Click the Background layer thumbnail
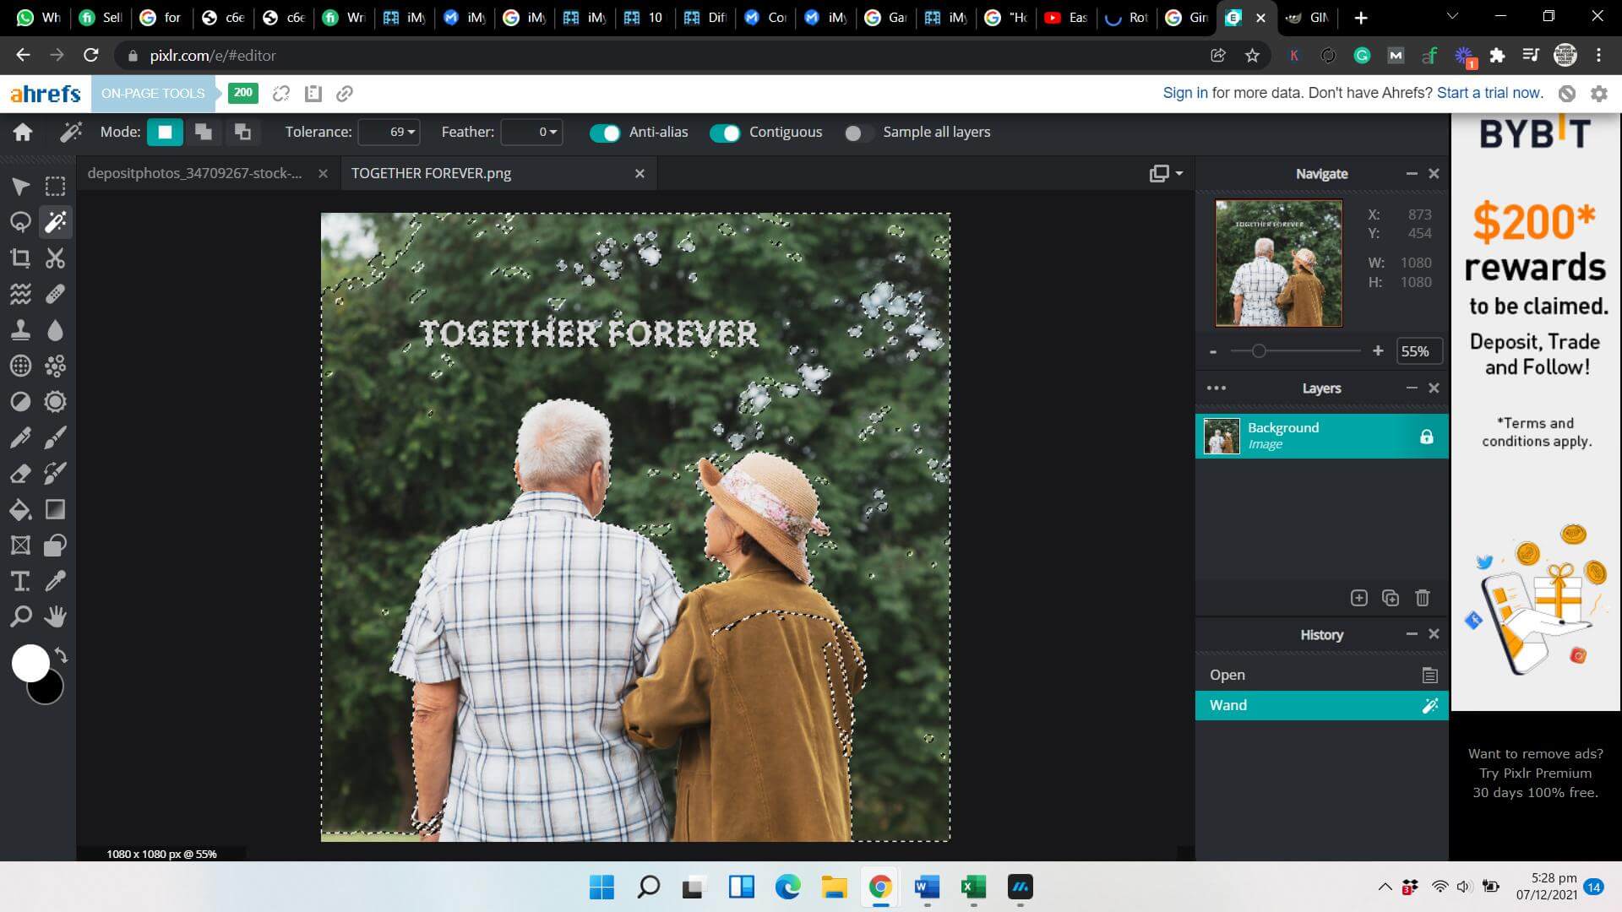Screen dimensions: 1622x912 point(1221,436)
